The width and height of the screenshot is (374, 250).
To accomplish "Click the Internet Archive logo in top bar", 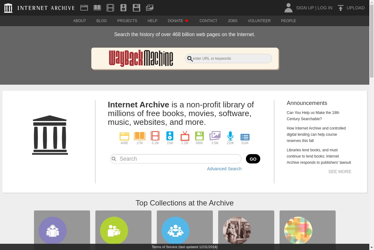I will (8, 8).
